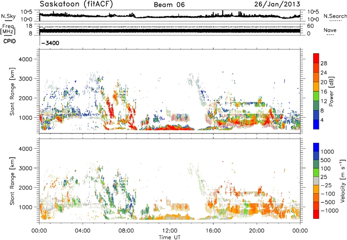The image size is (347, 240).
Task: Click the '20:00' time axis label
Action: coord(257,231)
